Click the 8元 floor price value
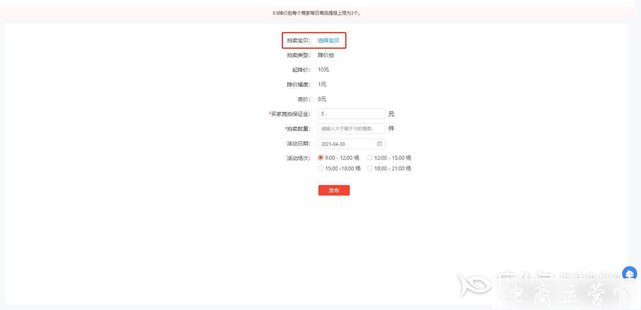Image resolution: width=641 pixels, height=310 pixels. pos(322,99)
